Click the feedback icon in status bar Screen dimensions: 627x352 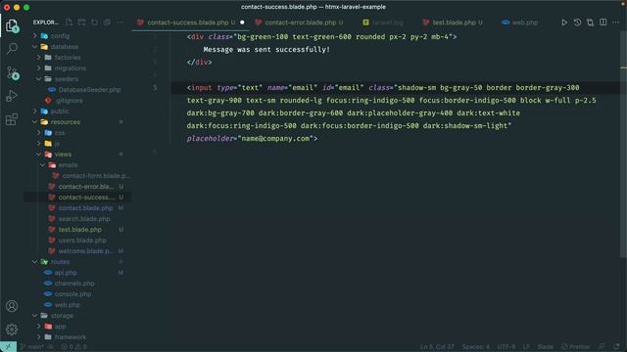[602, 347]
